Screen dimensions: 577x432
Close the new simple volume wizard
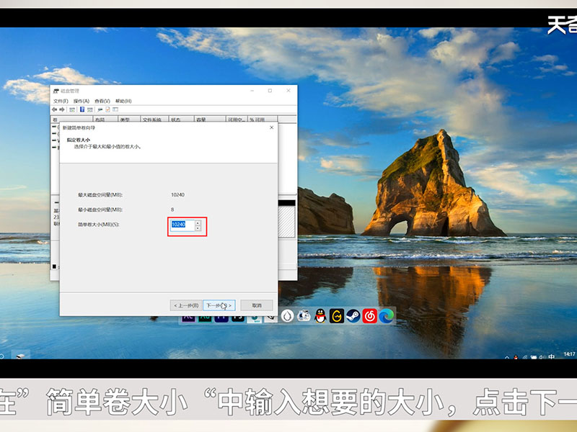coord(272,127)
